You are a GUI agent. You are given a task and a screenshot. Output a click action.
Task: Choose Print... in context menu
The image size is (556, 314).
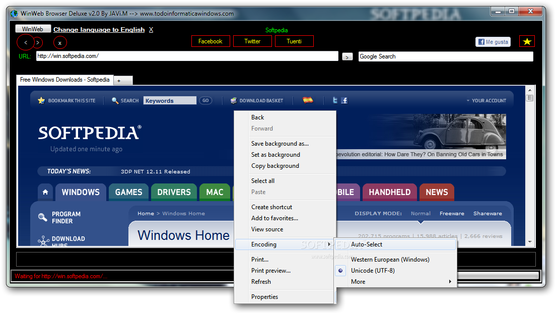pyautogui.click(x=285, y=260)
